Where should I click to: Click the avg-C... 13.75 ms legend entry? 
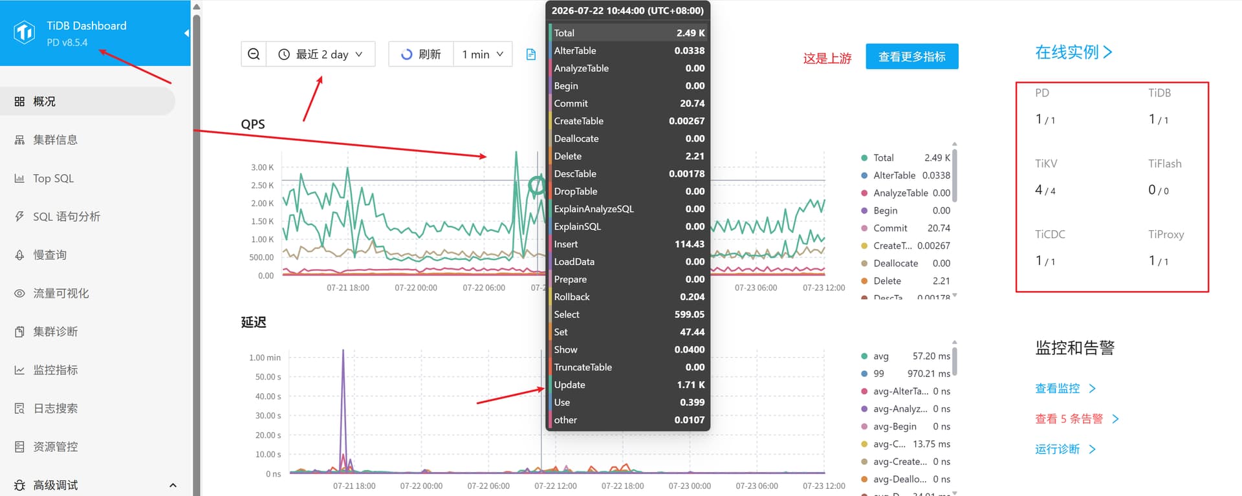906,444
